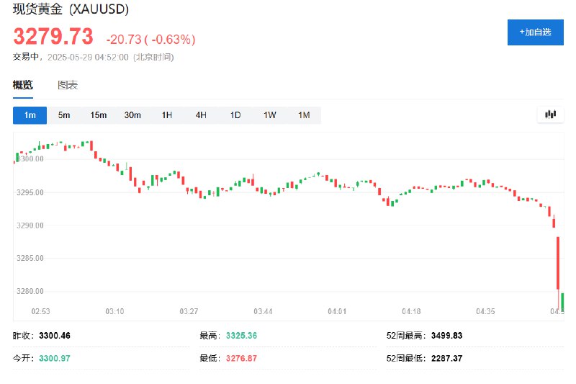Click the 3280.00 price axis label

(x=30, y=291)
